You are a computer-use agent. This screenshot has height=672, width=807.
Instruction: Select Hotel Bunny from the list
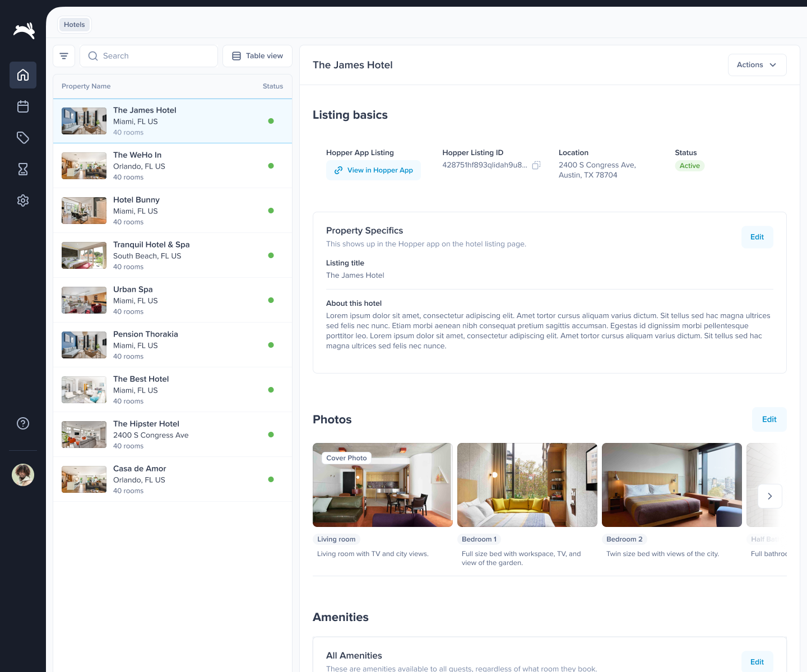[173, 211]
